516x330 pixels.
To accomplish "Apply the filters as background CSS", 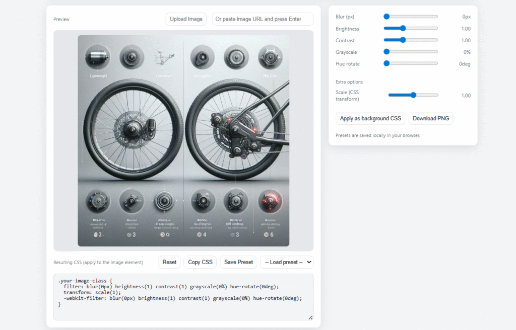I will (370, 118).
